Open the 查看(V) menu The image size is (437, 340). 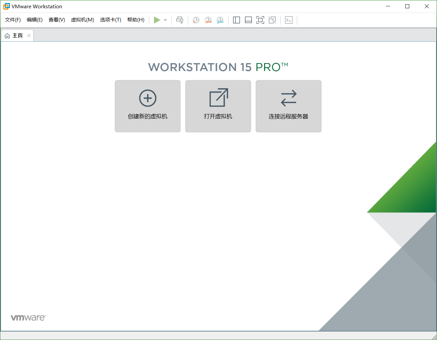pos(57,20)
